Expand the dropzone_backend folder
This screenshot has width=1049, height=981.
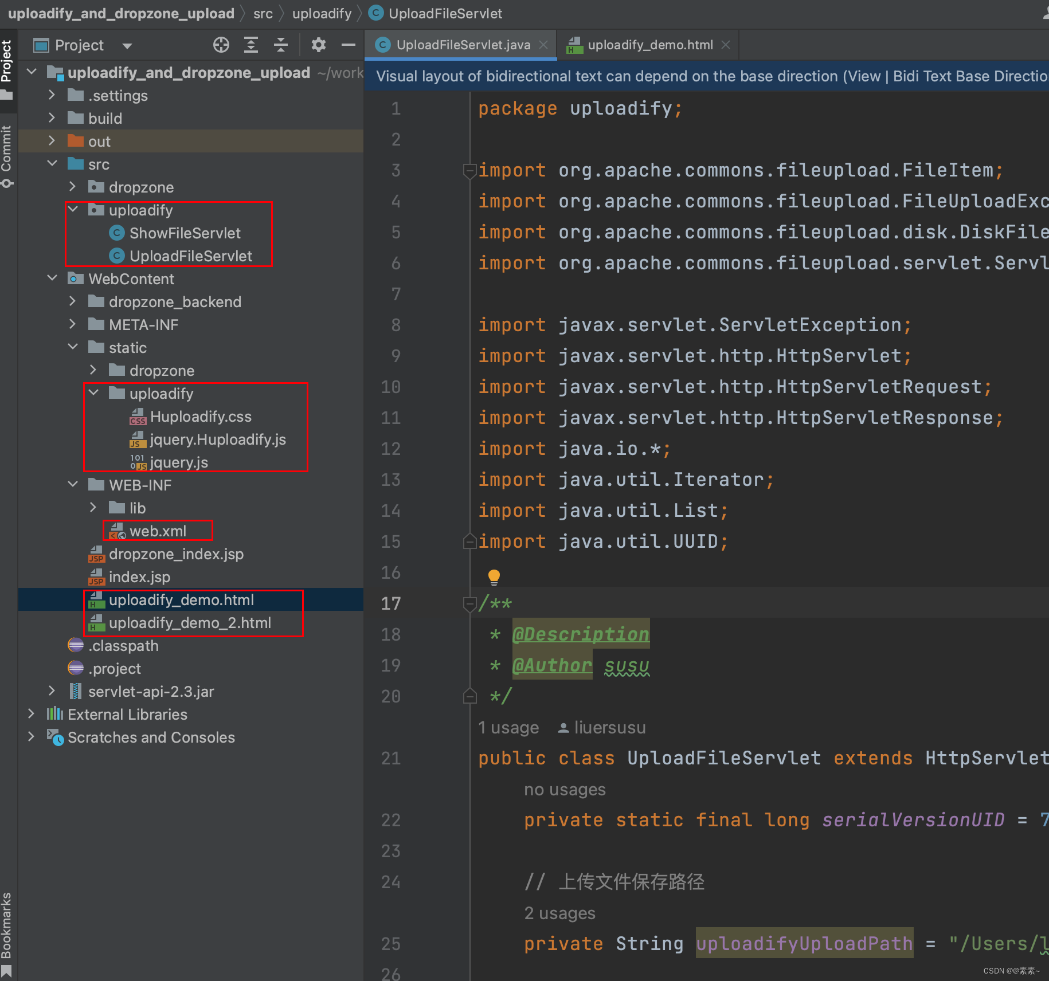pyautogui.click(x=72, y=301)
